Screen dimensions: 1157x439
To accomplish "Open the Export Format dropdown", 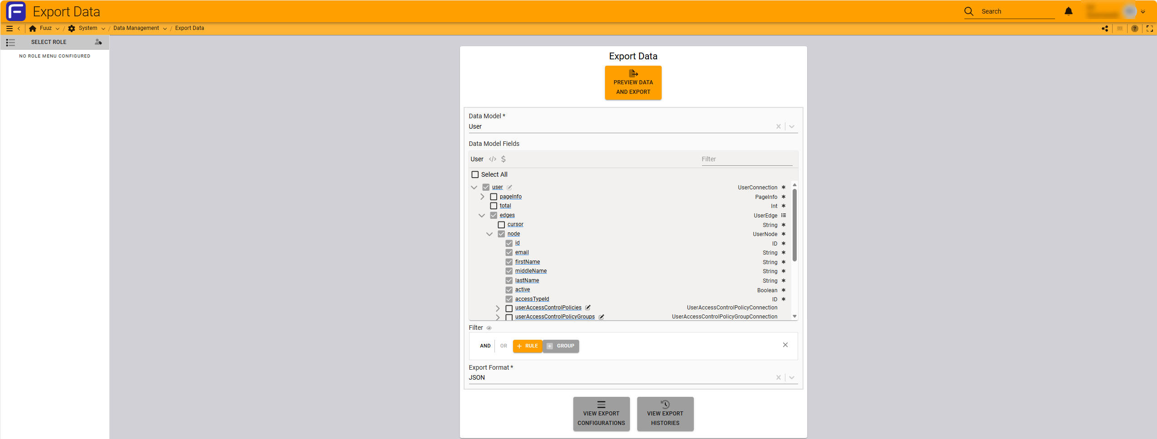I will pos(791,377).
